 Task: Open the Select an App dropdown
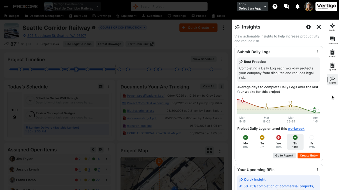point(252,6)
